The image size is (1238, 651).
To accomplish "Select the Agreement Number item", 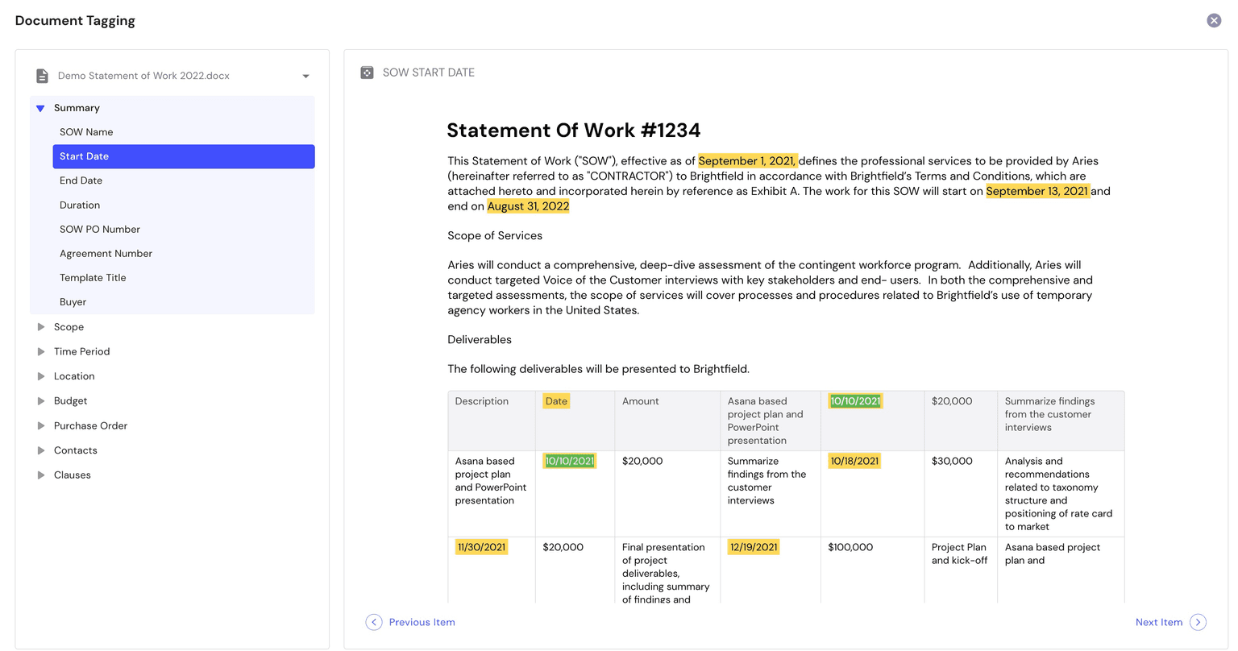I will [x=106, y=254].
